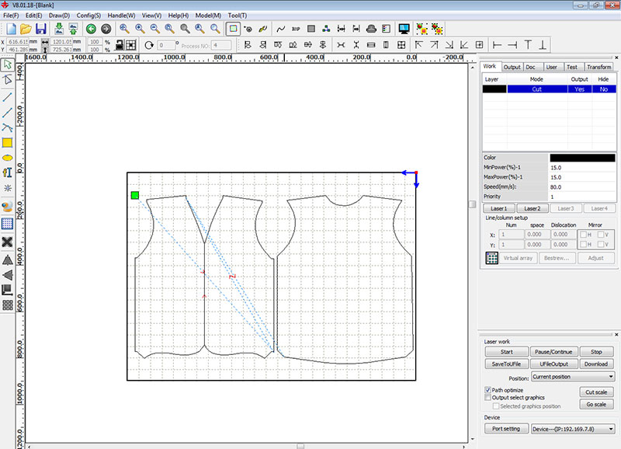Click the black Color swatch in layer settings
621x449 pixels.
582,158
